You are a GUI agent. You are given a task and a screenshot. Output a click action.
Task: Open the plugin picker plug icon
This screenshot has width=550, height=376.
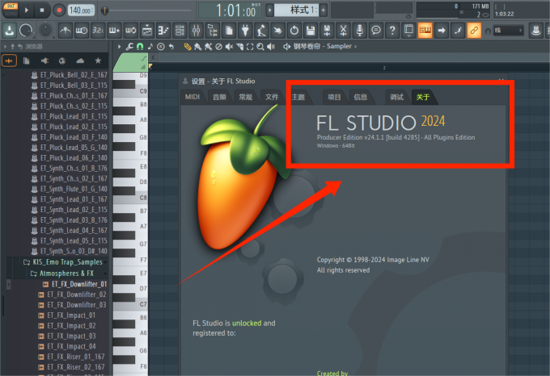pyautogui.click(x=245, y=31)
